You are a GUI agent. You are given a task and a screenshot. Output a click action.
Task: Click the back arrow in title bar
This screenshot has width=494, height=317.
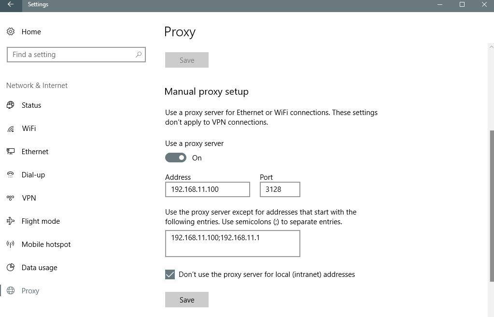pos(11,5)
